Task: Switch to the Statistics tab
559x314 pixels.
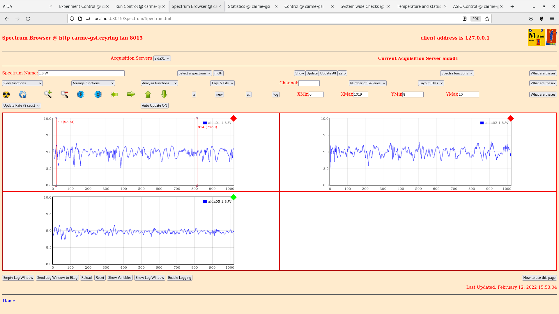Action: click(x=249, y=6)
